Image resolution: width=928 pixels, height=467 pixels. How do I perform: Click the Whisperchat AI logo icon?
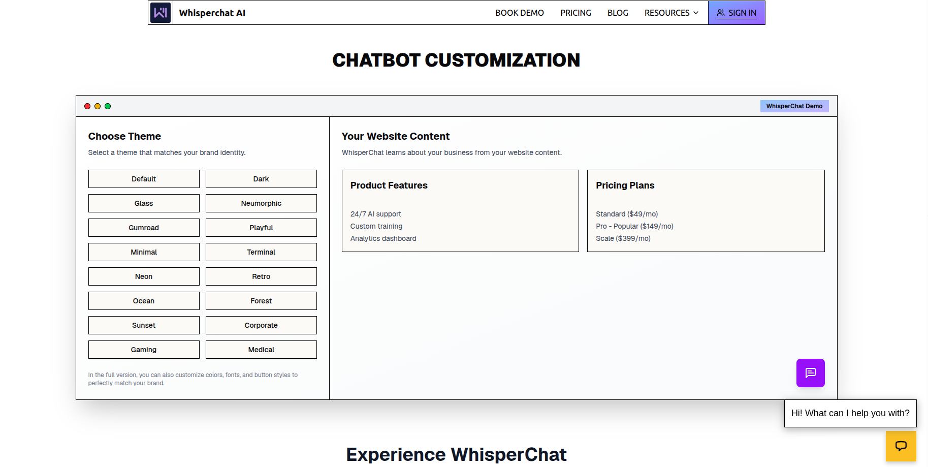(161, 13)
